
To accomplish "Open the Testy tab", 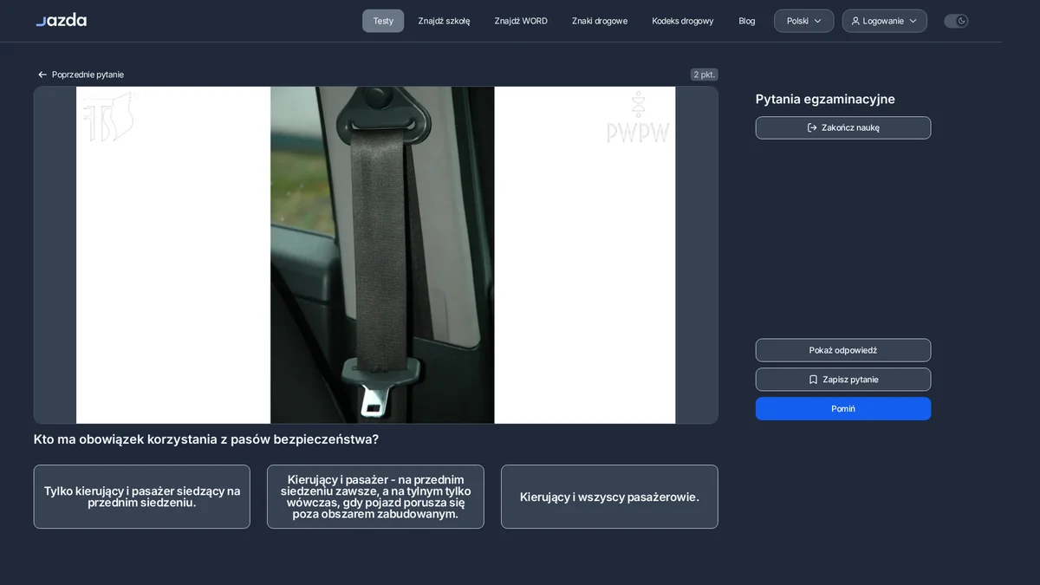I will tap(383, 21).
